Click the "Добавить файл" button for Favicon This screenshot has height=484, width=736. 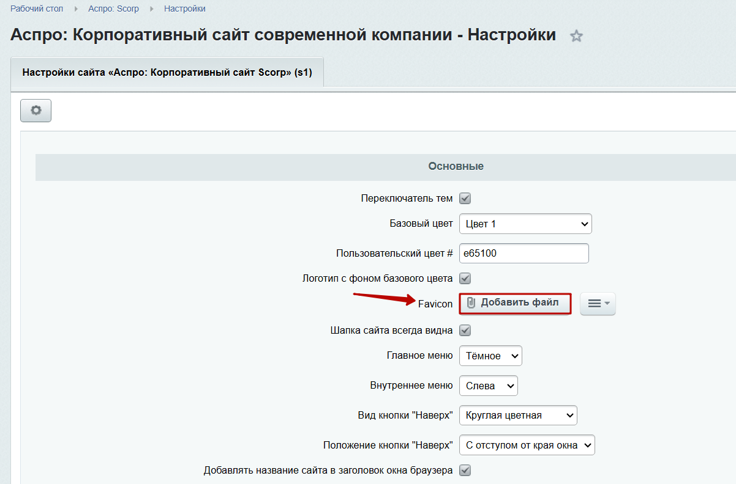515,303
